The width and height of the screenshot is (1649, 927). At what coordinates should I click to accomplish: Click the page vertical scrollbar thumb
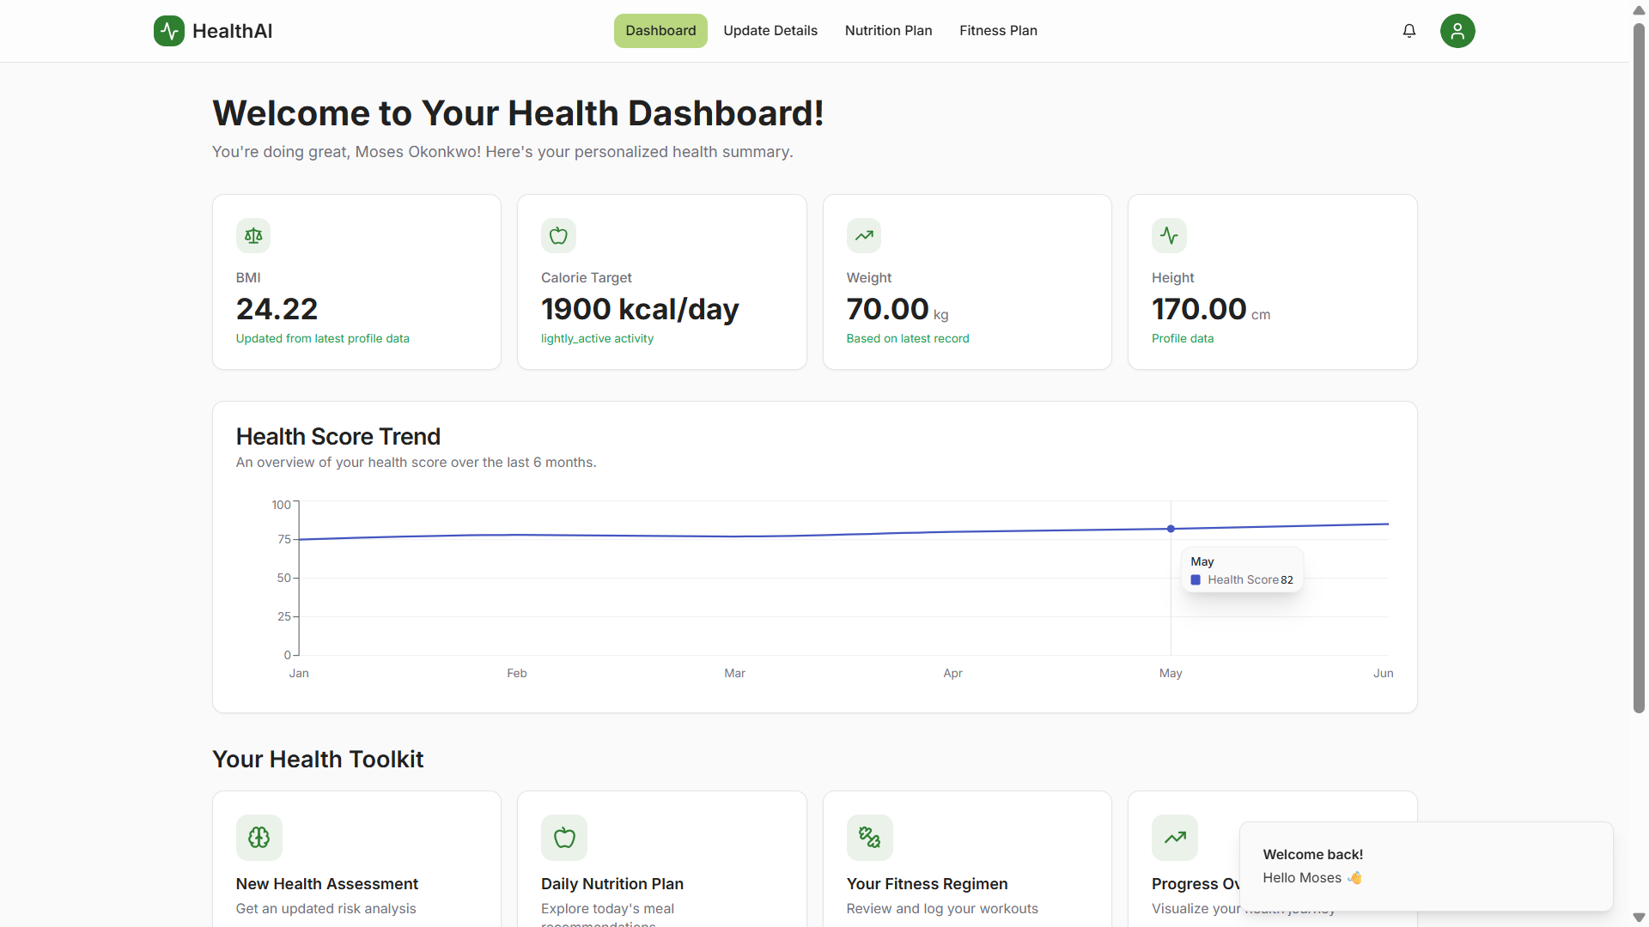[x=1639, y=369]
